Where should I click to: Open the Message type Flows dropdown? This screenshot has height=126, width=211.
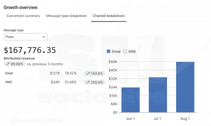25,37
